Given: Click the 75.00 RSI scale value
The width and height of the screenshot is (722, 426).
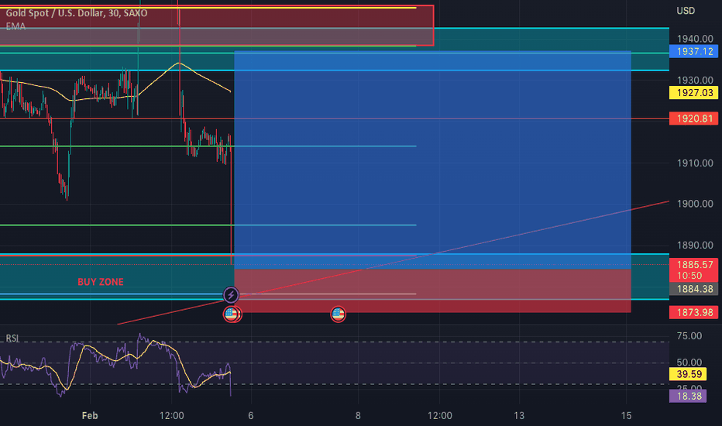Looking at the screenshot, I should tap(689, 335).
